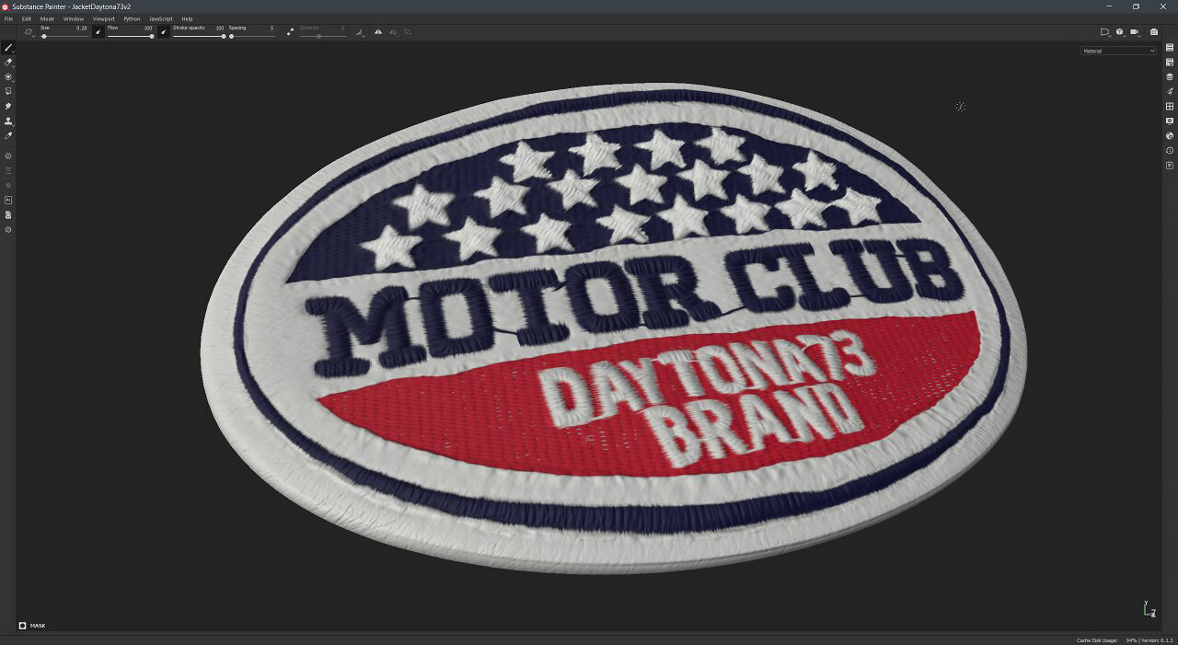This screenshot has height=645, width=1178.
Task: Open the JavaScript menu
Action: 161,18
